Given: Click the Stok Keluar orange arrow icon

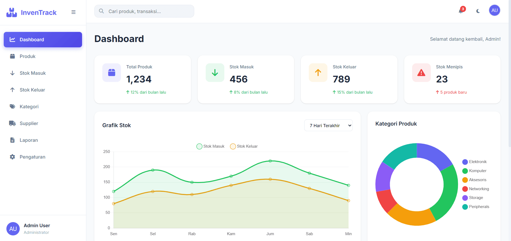Looking at the screenshot, I should pyautogui.click(x=318, y=73).
